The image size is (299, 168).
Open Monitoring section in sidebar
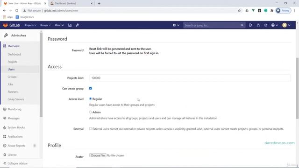point(14,109)
